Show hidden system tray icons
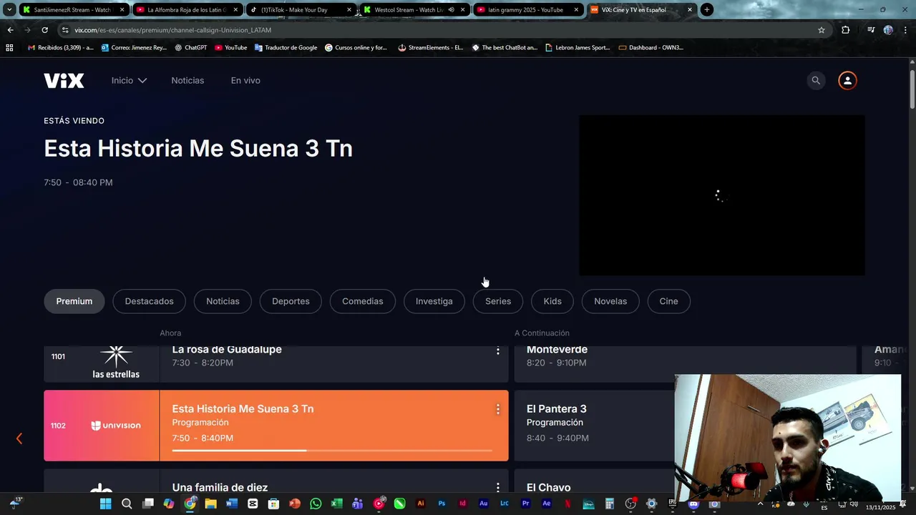The height and width of the screenshot is (515, 916). [x=760, y=504]
